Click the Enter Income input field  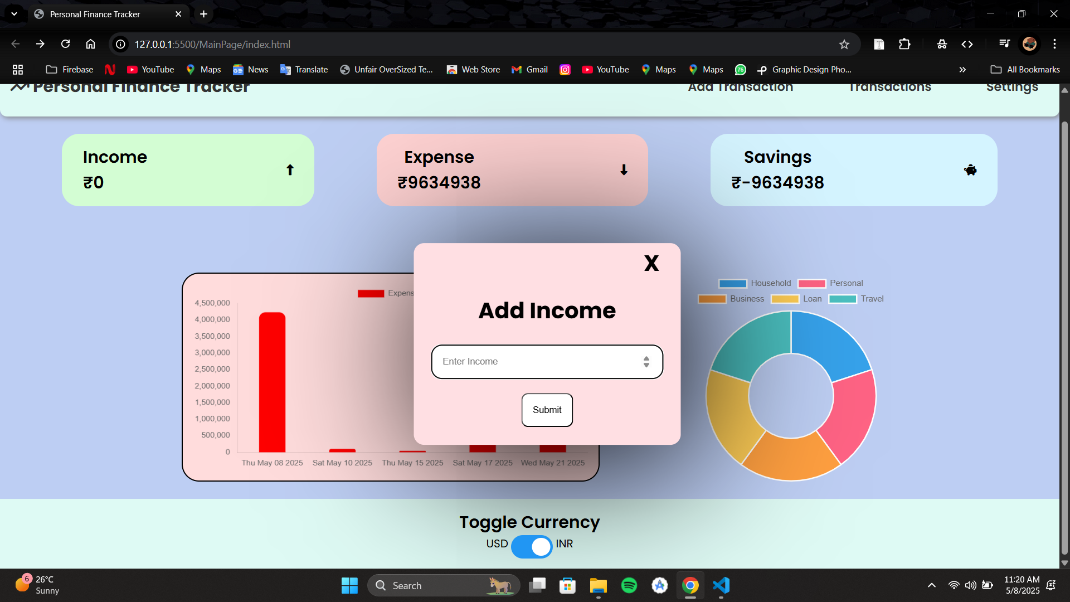547,362
